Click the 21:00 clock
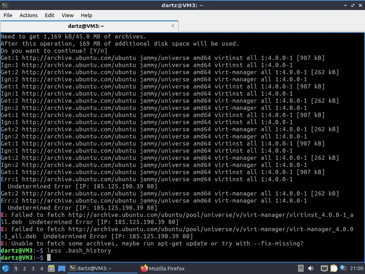 pyautogui.click(x=356, y=269)
